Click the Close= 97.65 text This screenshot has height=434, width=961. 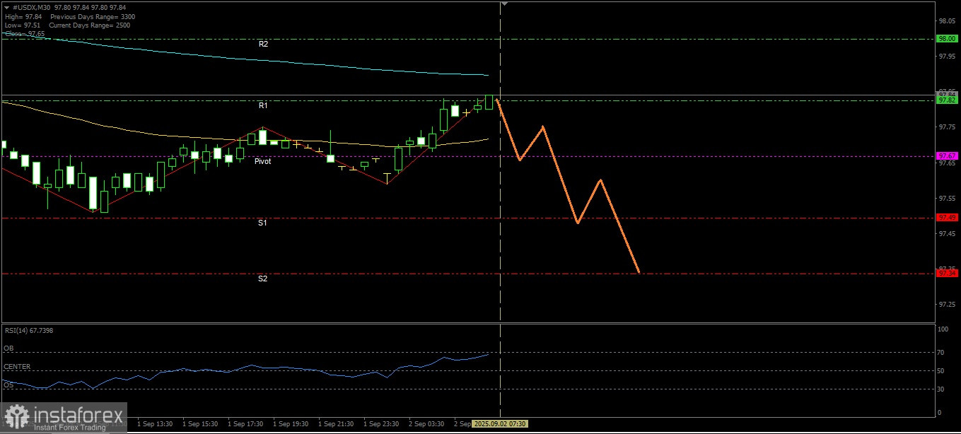pyautogui.click(x=24, y=33)
